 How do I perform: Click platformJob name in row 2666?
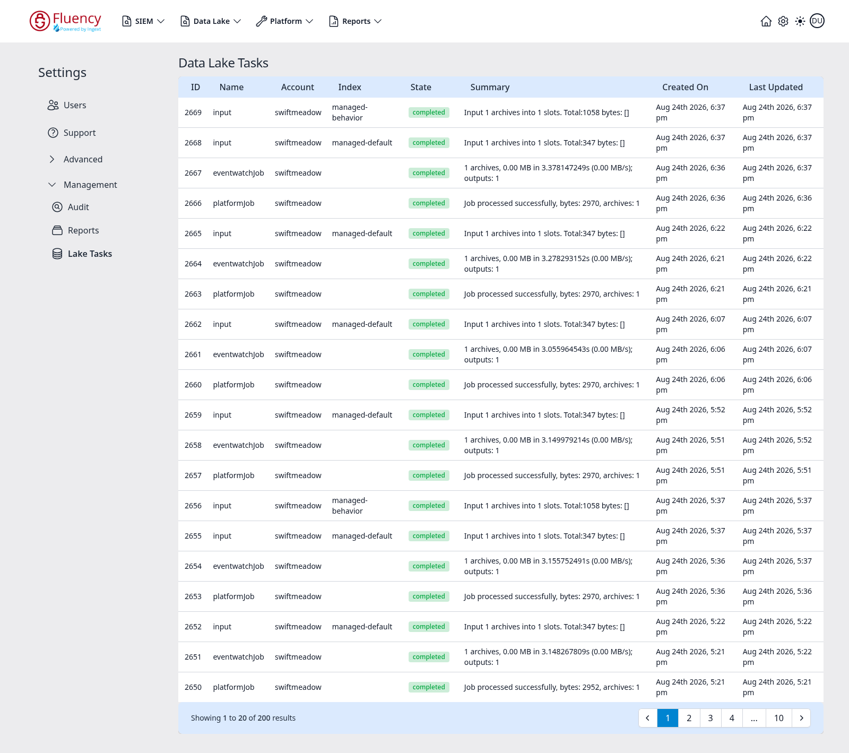click(233, 203)
